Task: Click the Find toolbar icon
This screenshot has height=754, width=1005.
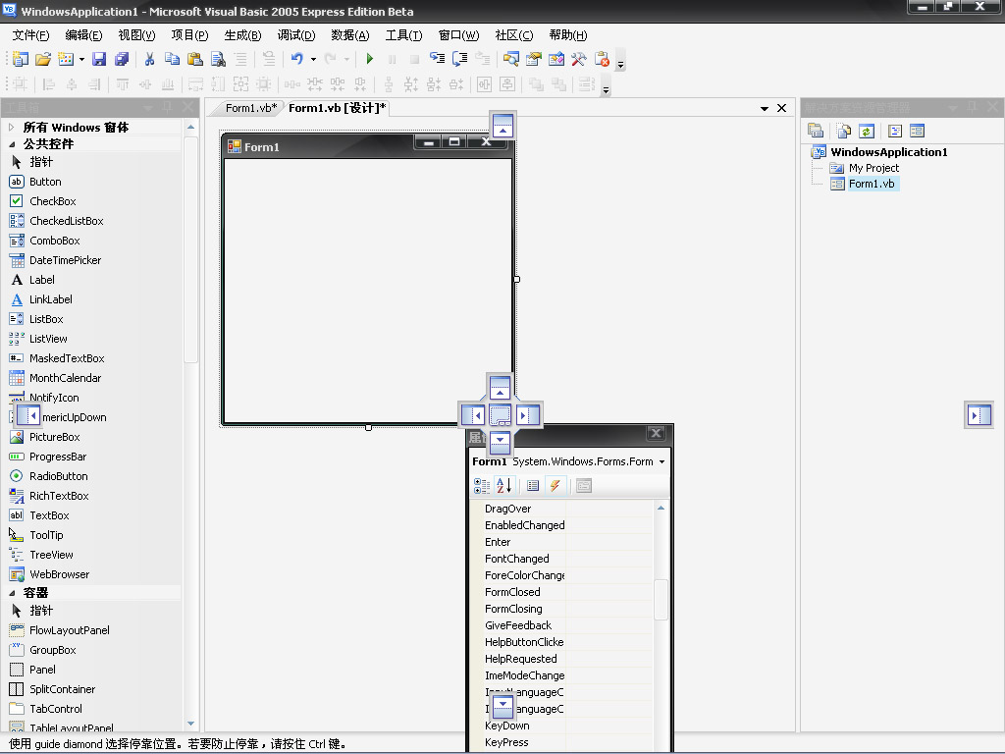Action: pyautogui.click(x=218, y=59)
